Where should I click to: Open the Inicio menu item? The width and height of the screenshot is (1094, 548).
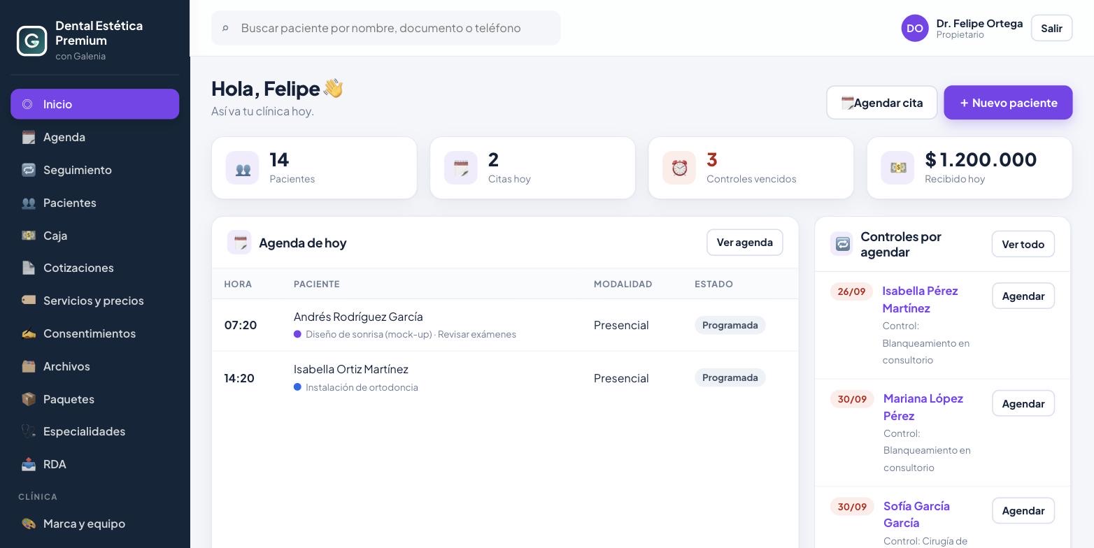[x=95, y=104]
